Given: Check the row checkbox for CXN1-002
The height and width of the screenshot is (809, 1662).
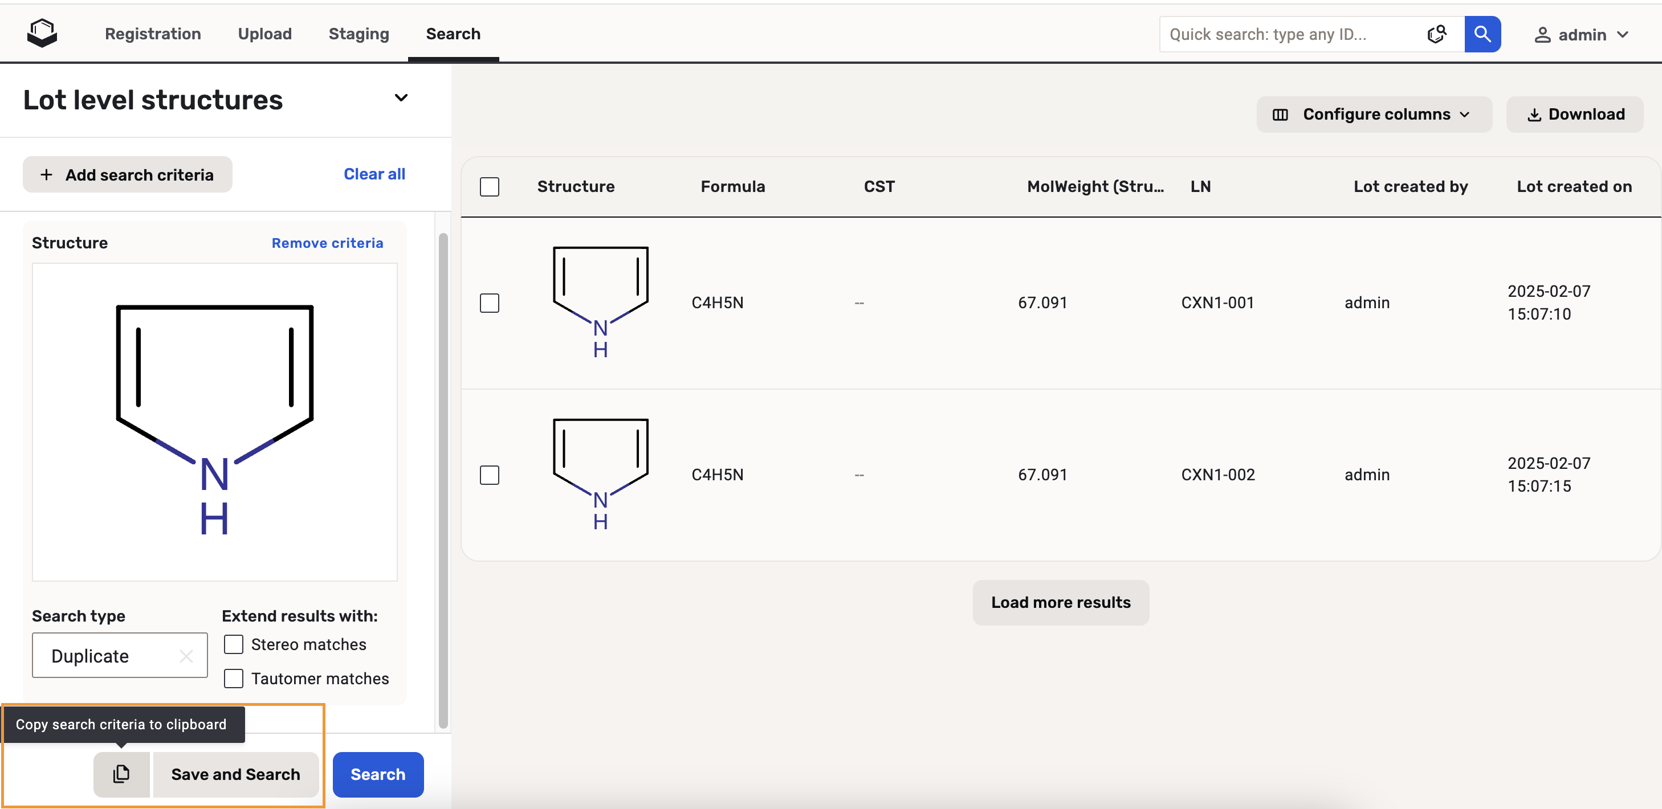Looking at the screenshot, I should click(x=489, y=475).
